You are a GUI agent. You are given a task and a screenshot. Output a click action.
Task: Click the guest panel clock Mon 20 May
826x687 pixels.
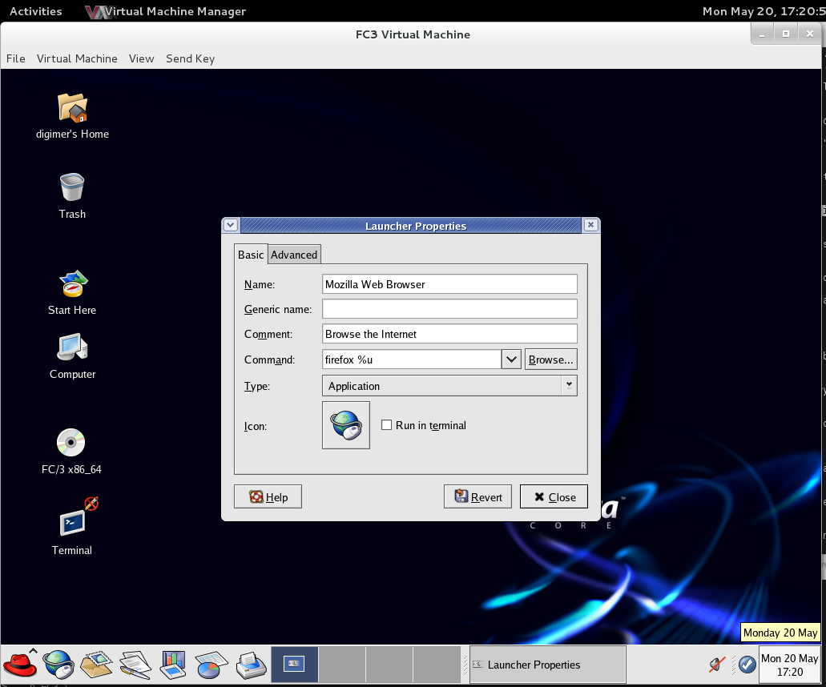(790, 665)
